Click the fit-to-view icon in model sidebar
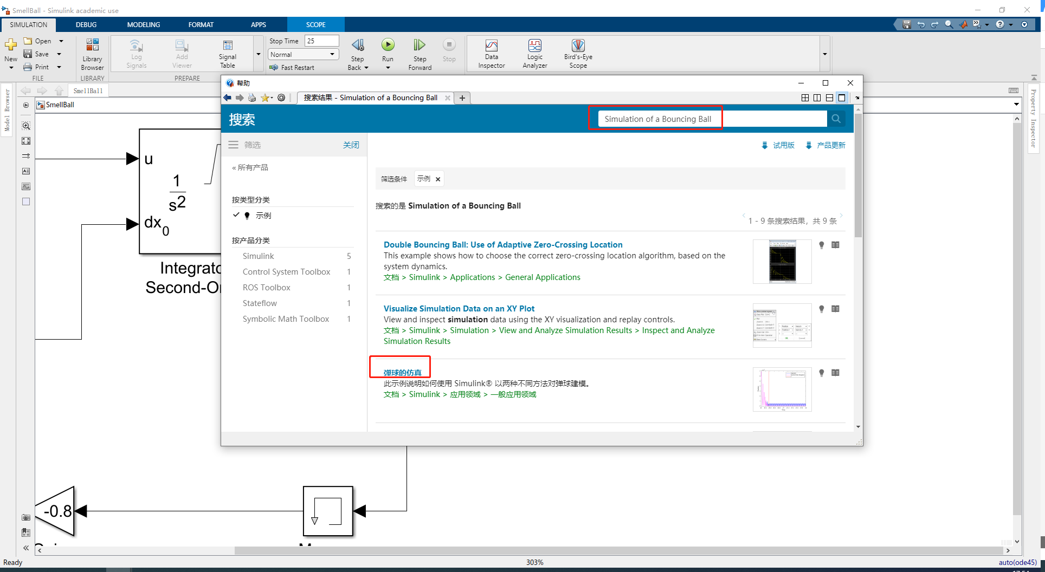Screen dimensions: 1045x572 click(x=26, y=141)
